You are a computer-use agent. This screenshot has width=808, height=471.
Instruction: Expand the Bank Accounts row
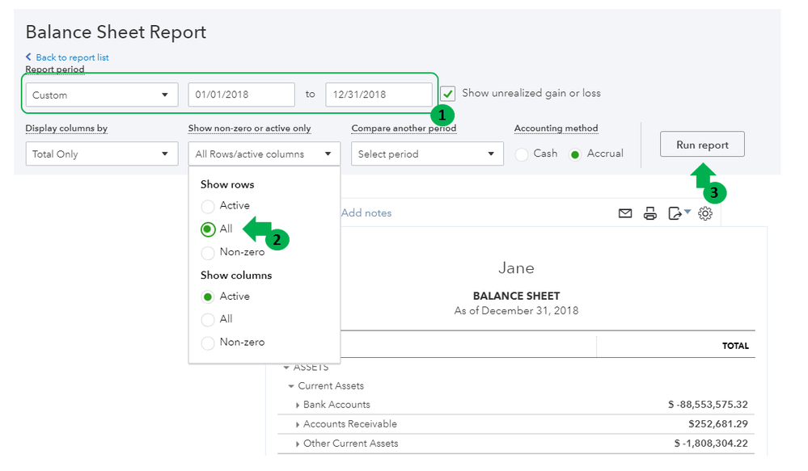[298, 405]
